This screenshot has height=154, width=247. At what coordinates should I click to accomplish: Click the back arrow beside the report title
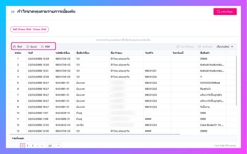coord(13,12)
